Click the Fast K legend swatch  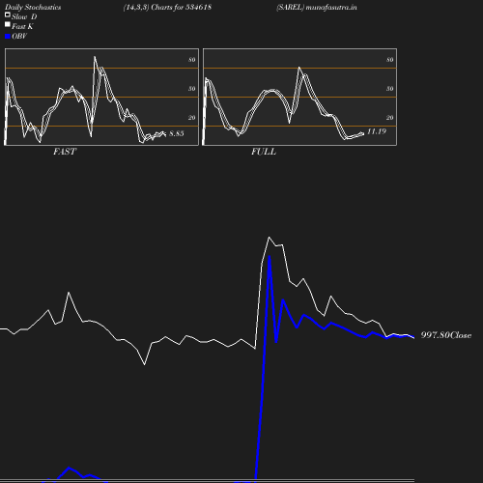8,24
